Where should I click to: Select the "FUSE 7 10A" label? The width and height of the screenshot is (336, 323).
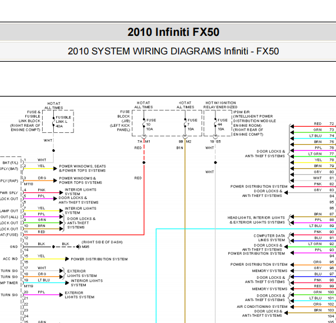point(192,124)
